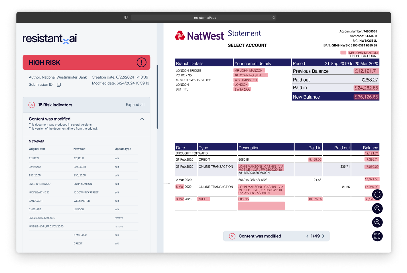Zoom out of the document
The height and width of the screenshot is (273, 407).
click(377, 222)
